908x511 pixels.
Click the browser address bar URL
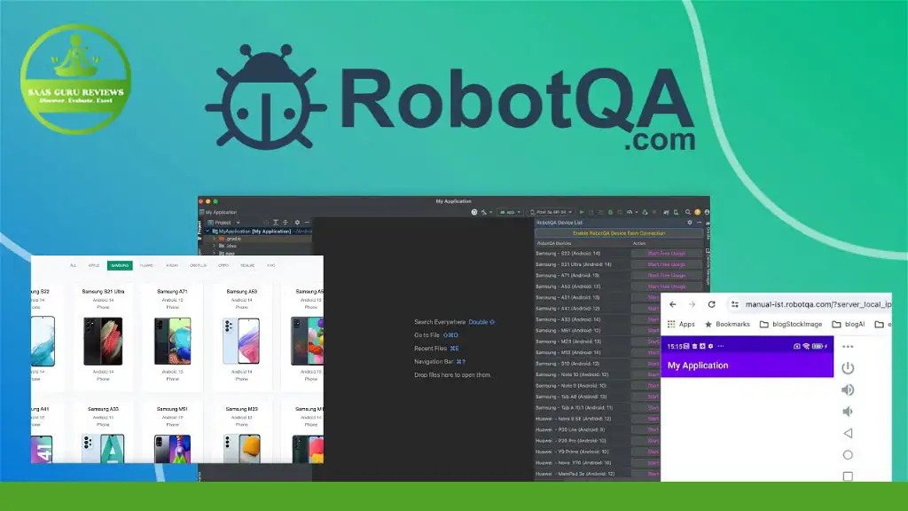(x=818, y=304)
